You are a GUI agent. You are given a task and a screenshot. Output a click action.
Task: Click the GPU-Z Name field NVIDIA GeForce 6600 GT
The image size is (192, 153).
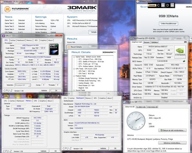[x=158, y=47]
